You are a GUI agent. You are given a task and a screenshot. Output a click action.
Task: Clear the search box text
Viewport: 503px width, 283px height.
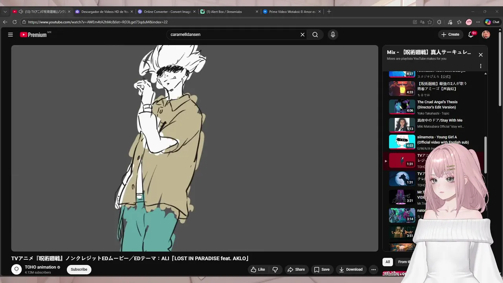(x=303, y=35)
